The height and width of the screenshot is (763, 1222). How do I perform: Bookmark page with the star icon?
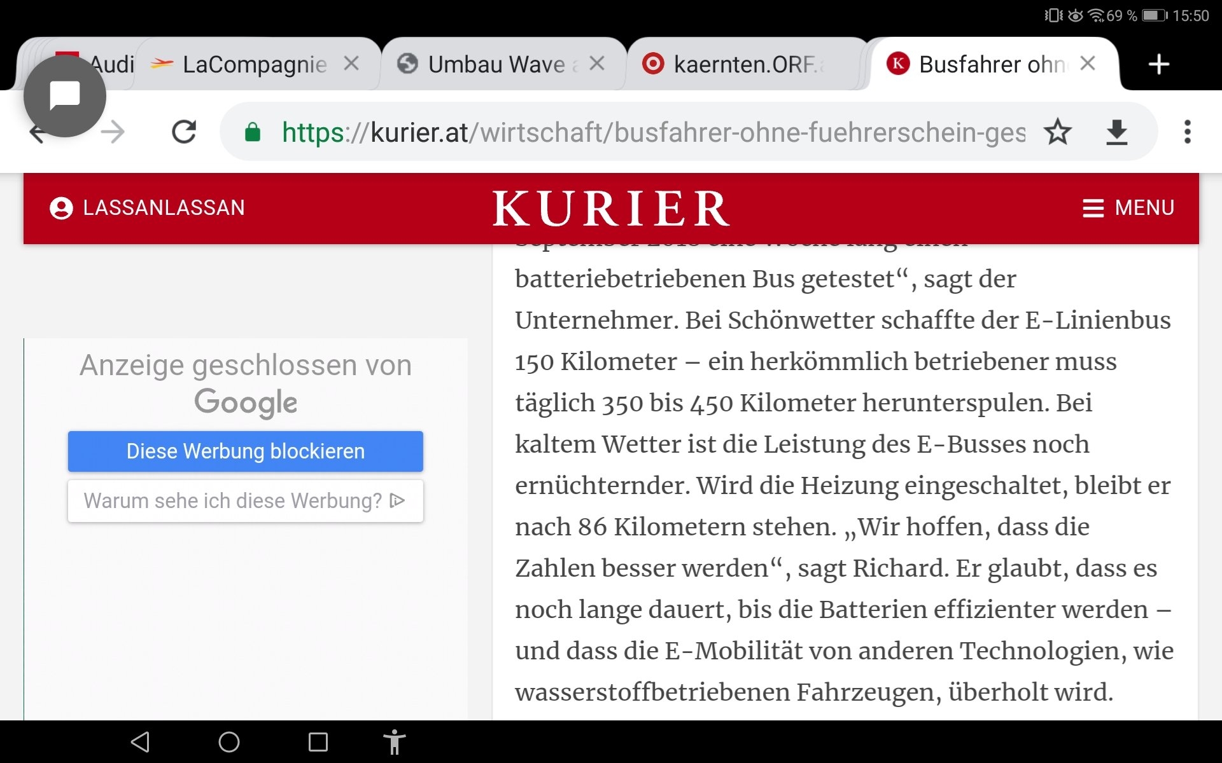pyautogui.click(x=1057, y=132)
